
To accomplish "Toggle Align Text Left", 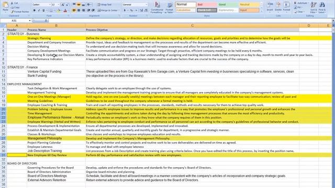I will pos(74,10).
